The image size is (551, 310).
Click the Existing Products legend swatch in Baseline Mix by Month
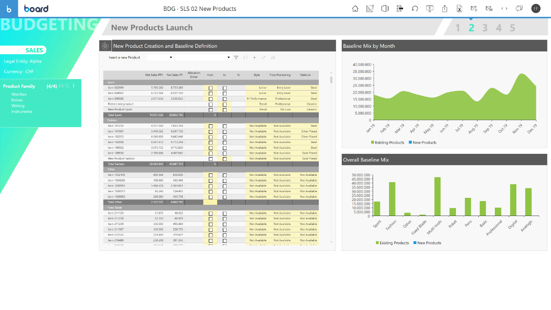click(x=373, y=143)
